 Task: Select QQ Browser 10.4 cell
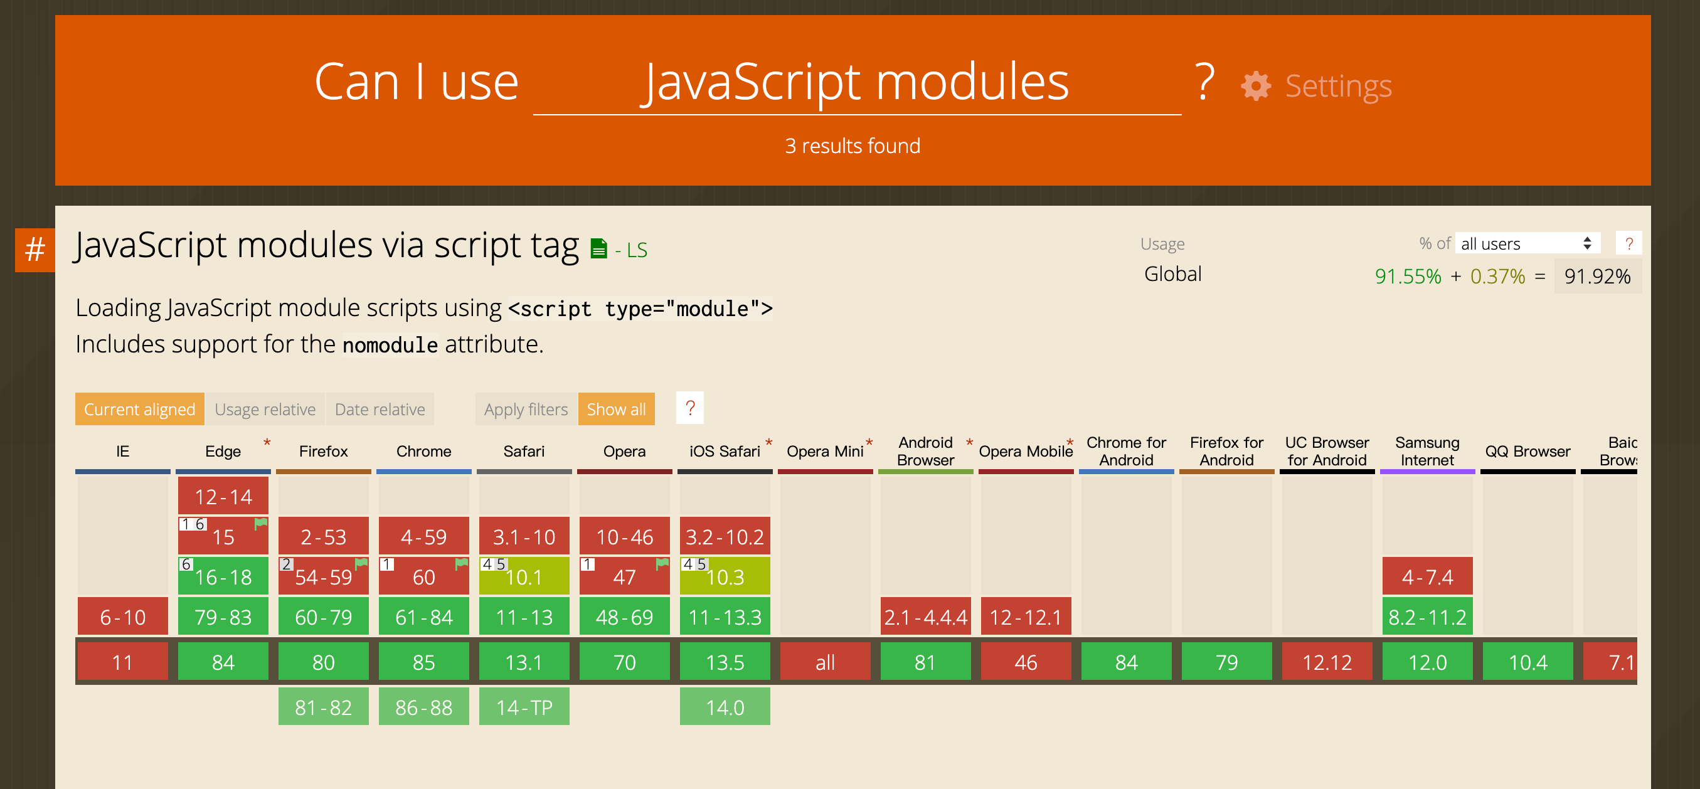1527,661
